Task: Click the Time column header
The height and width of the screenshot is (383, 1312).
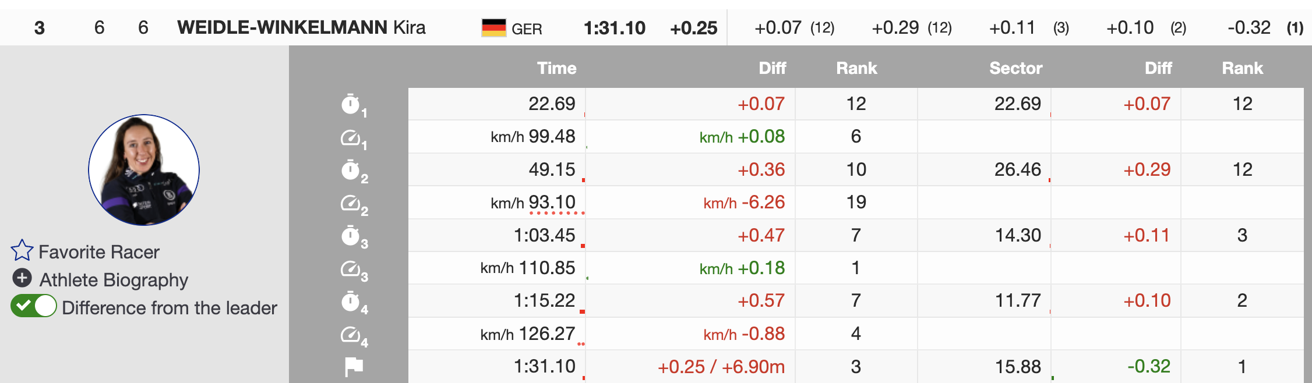Action: [556, 68]
